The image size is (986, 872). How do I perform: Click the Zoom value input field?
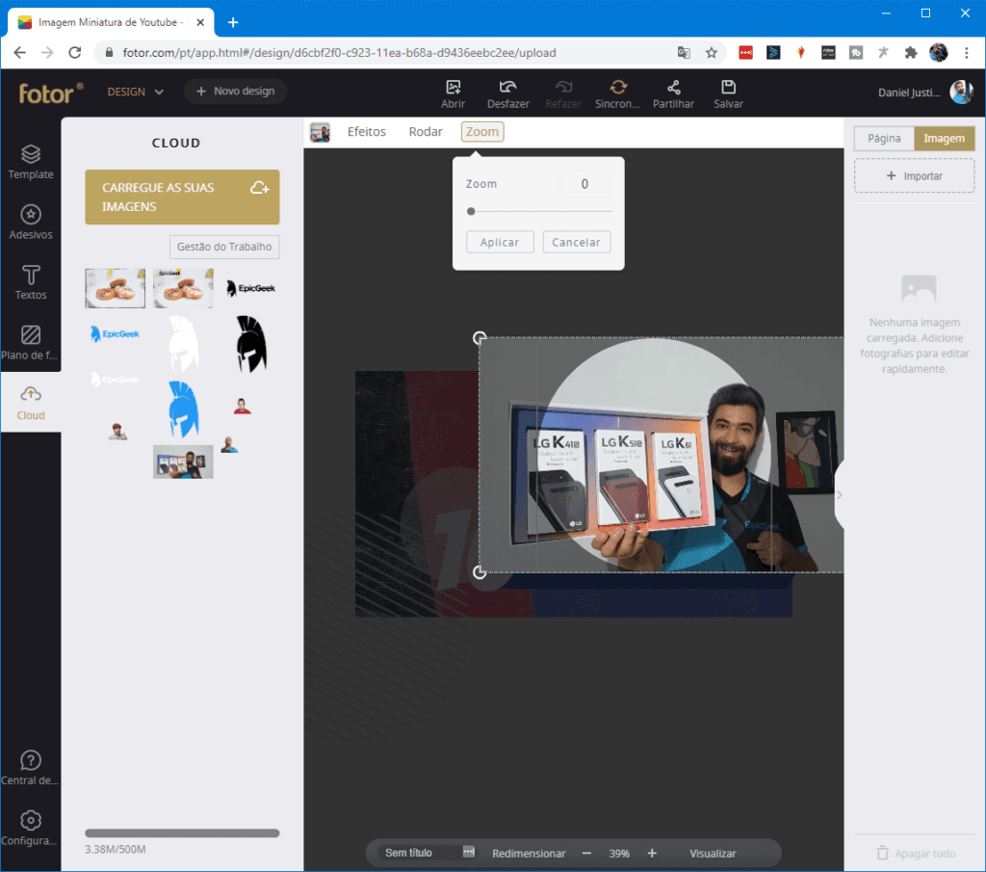[x=584, y=184]
